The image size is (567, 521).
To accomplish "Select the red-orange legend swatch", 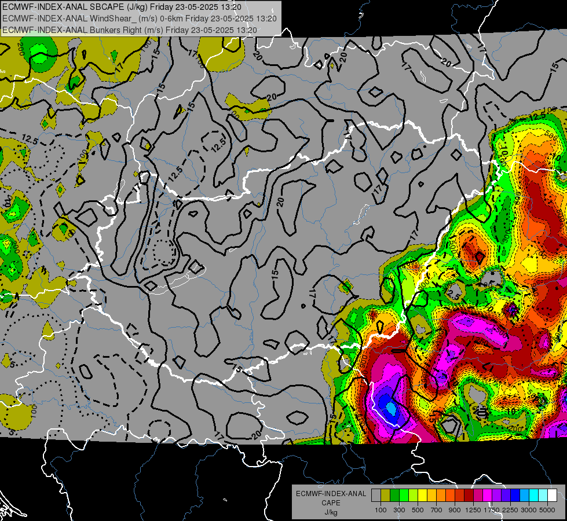I will (x=450, y=496).
